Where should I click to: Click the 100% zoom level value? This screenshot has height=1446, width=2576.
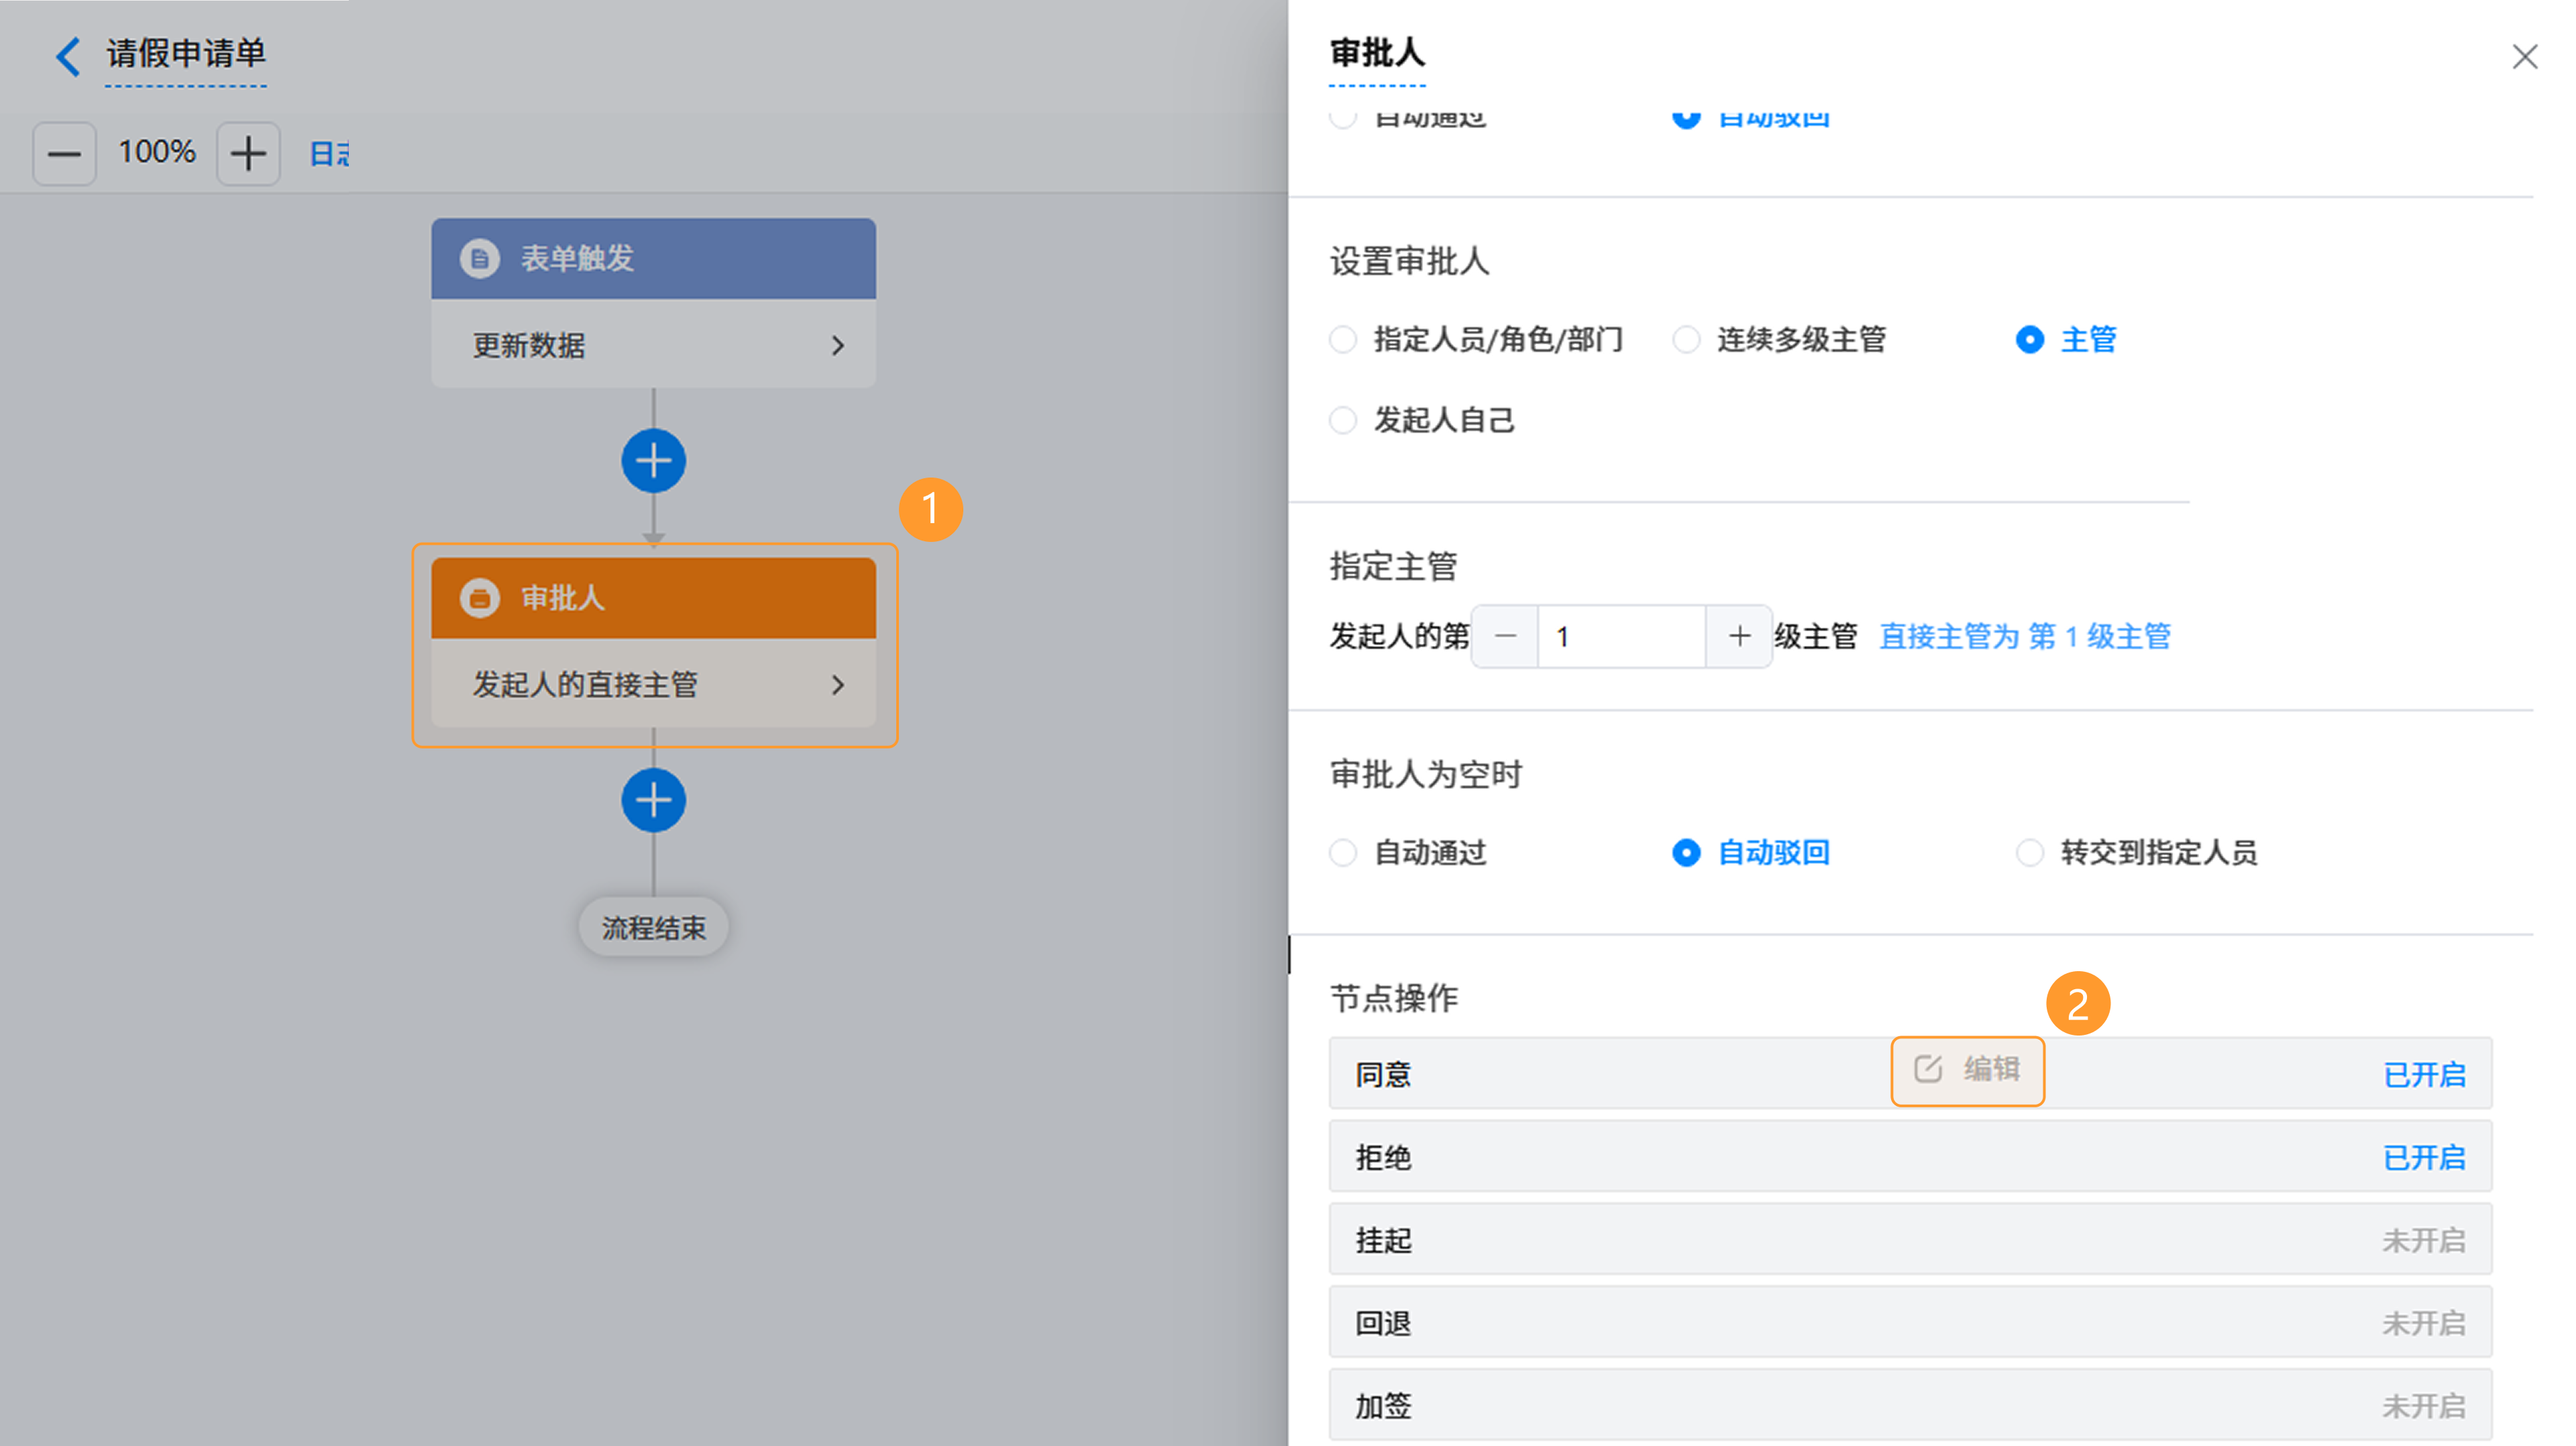pyautogui.click(x=157, y=152)
